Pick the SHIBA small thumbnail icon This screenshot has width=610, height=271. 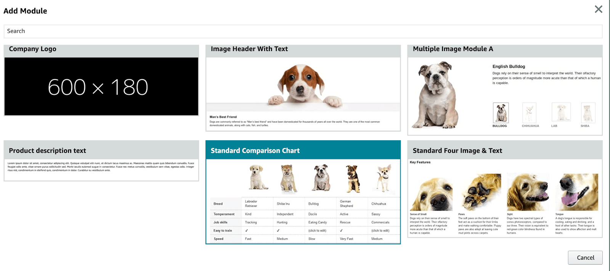(x=588, y=113)
